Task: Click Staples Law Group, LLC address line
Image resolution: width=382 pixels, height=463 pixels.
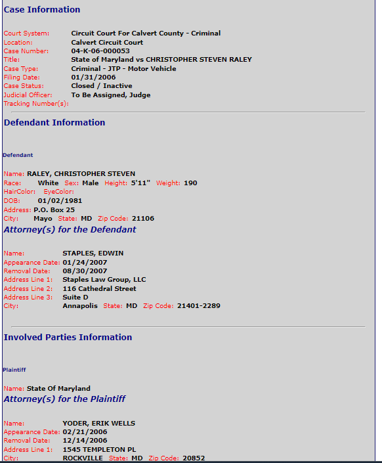Action: 104,279
